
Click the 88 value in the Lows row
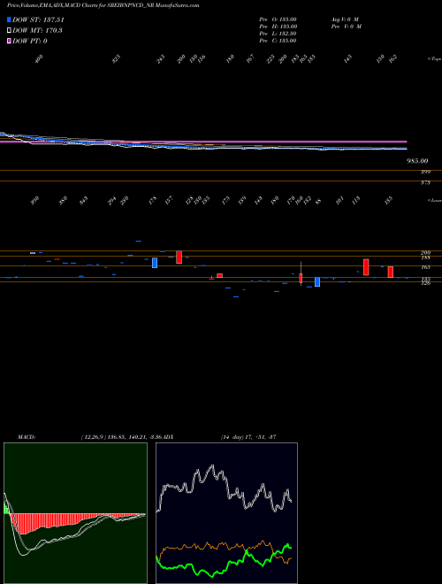(x=318, y=202)
